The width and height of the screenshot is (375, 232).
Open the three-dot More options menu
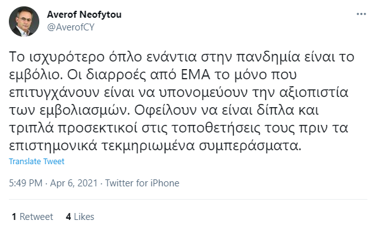361,14
